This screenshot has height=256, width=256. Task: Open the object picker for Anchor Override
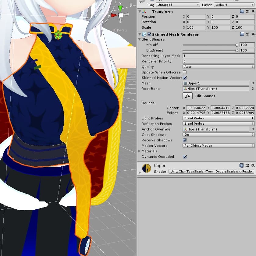[x=252, y=129]
